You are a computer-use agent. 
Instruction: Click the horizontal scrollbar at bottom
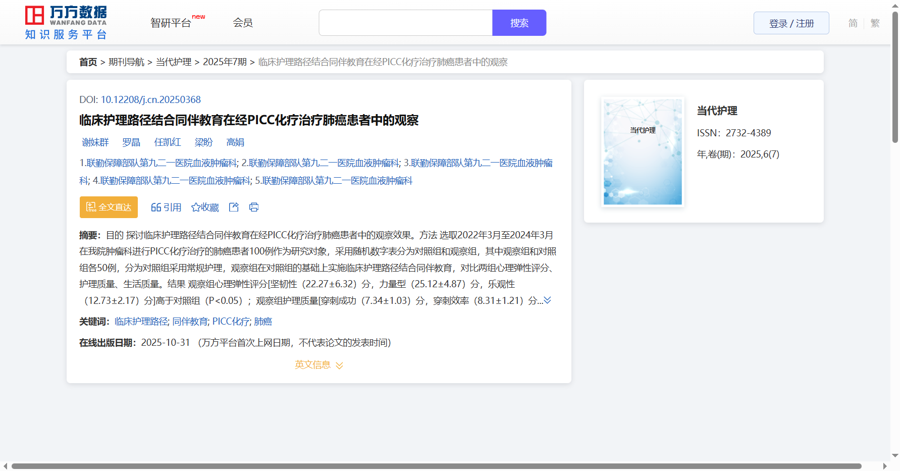(436, 466)
